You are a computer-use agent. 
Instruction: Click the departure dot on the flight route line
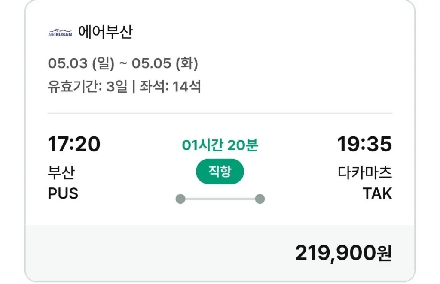point(180,198)
